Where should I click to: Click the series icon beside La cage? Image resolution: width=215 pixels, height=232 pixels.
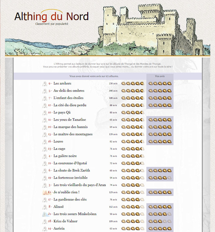click(x=44, y=149)
